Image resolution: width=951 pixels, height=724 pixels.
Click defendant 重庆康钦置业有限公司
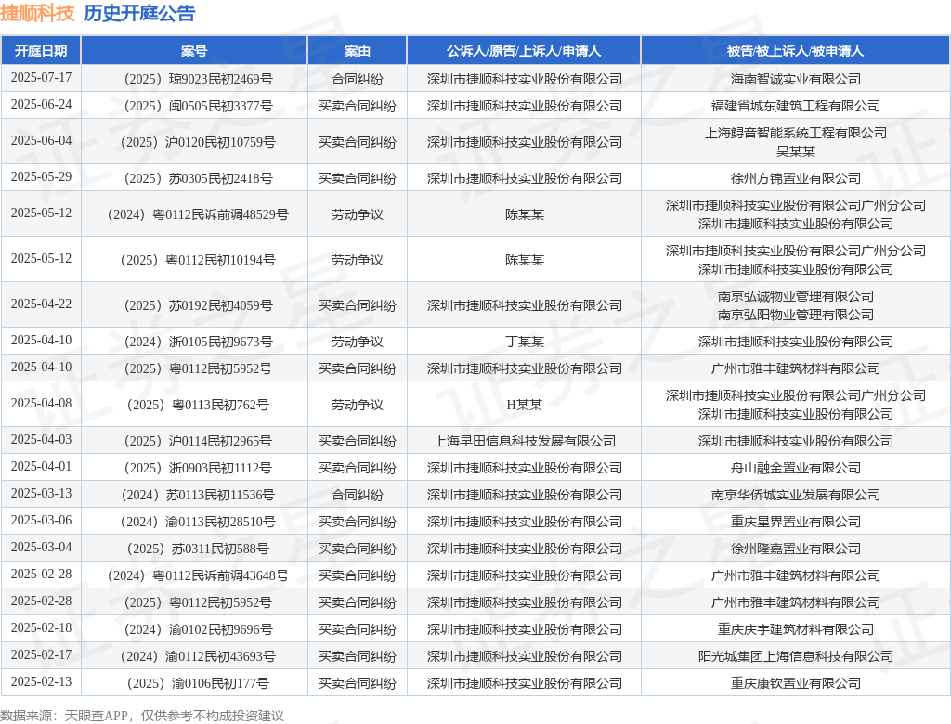(x=796, y=683)
